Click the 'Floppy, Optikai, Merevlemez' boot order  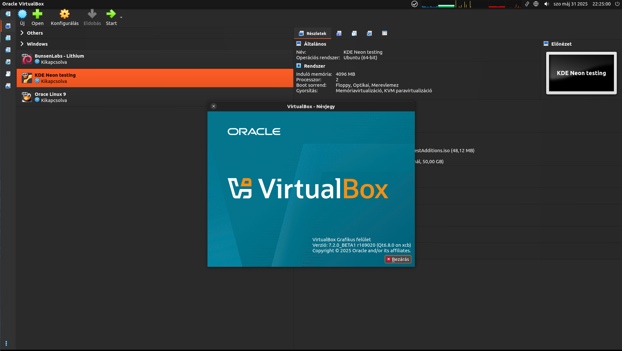coord(367,85)
